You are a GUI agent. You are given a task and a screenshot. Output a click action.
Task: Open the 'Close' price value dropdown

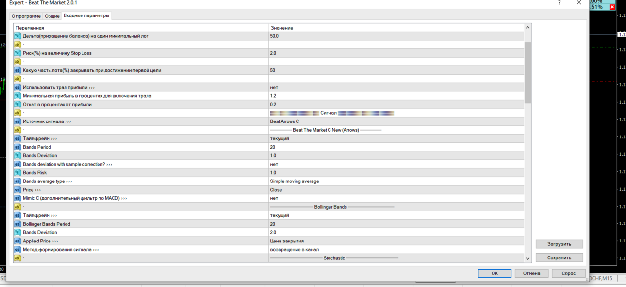click(396, 190)
